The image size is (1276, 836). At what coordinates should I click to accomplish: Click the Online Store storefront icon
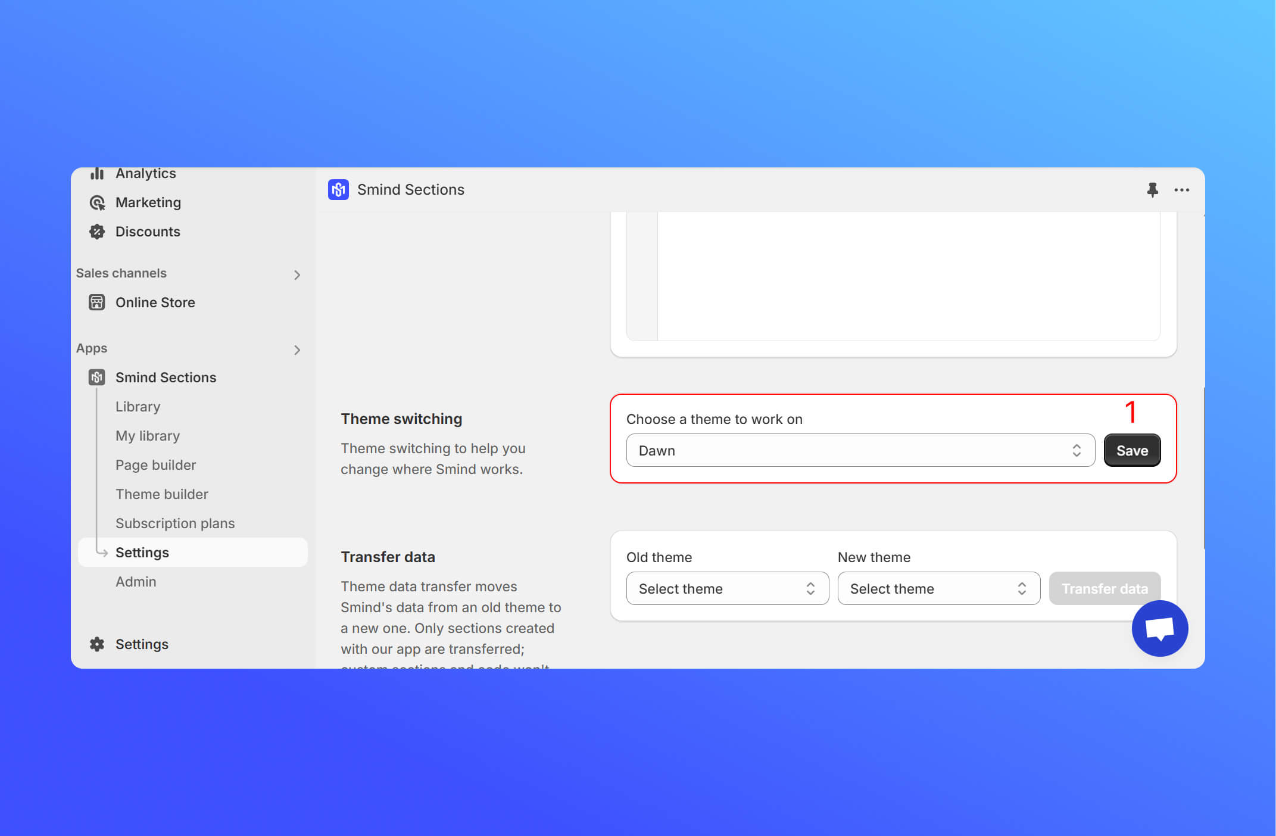click(x=97, y=302)
